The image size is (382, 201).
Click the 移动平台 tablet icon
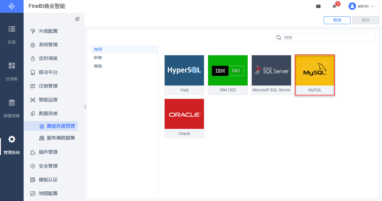pyautogui.click(x=33, y=72)
